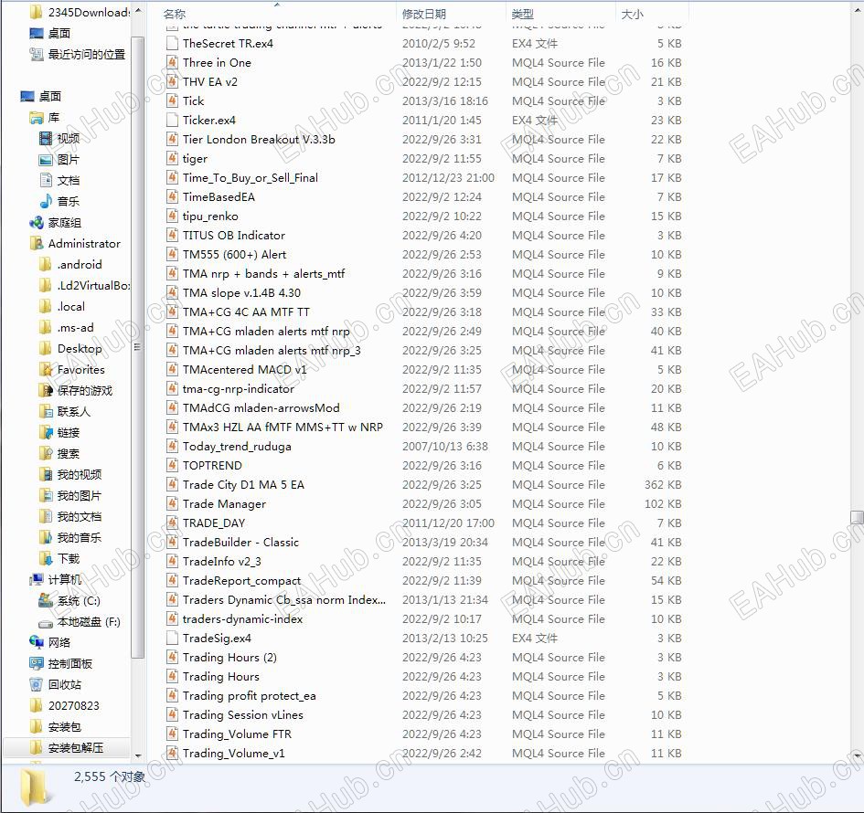This screenshot has width=864, height=813.
Task: Click the Trade Manager file icon
Action: 173,503
